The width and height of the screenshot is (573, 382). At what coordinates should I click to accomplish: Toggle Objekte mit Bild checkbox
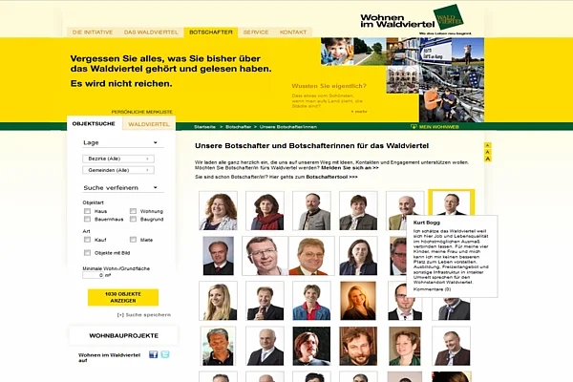pyautogui.click(x=88, y=253)
